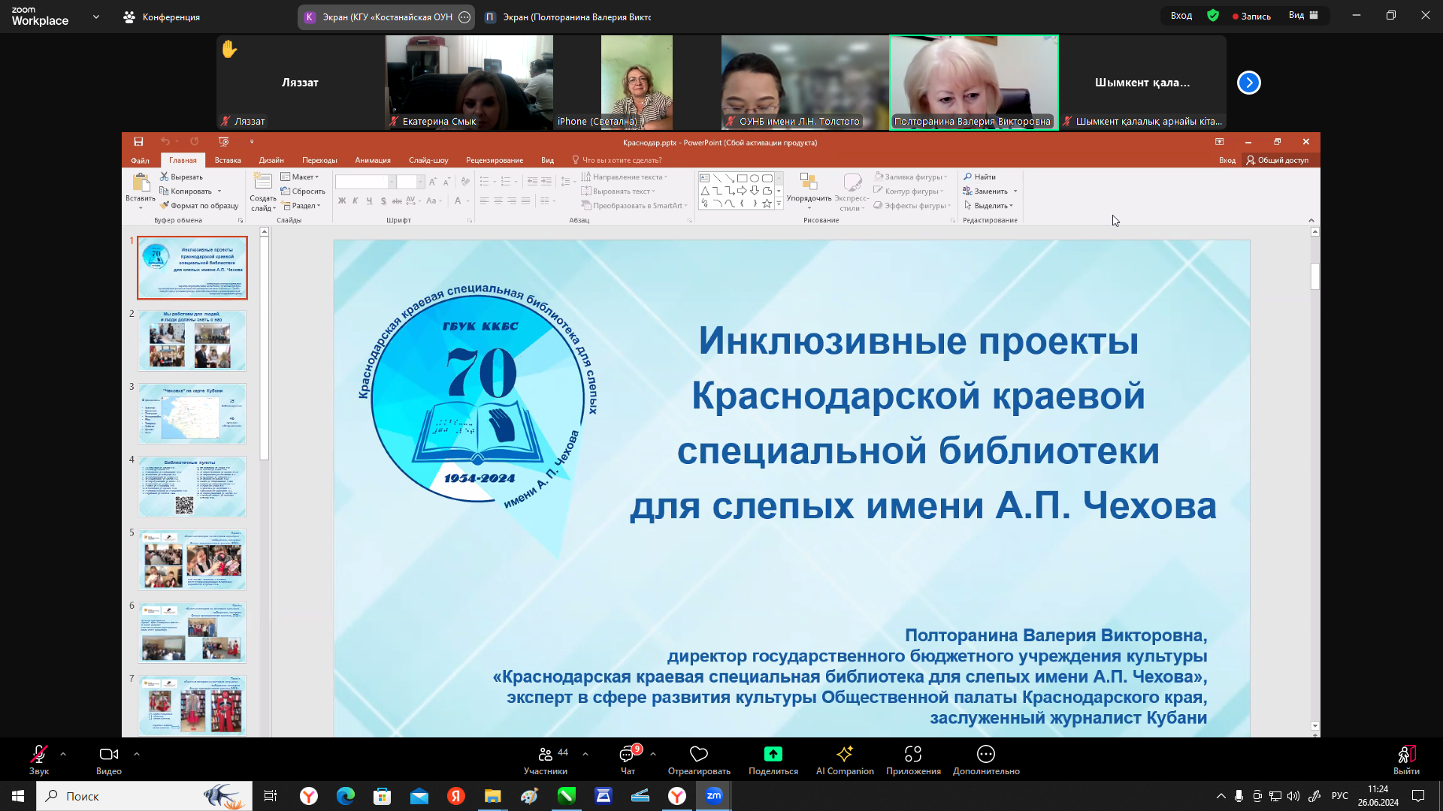This screenshot has height=811, width=1443.
Task: Select slide 4 thumbnail with QR code
Action: coord(192,487)
